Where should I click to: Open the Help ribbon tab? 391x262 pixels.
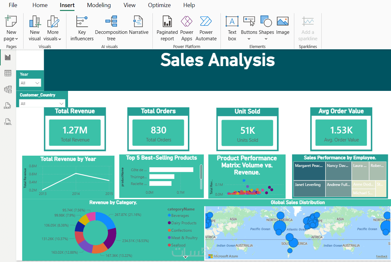[x=189, y=5]
